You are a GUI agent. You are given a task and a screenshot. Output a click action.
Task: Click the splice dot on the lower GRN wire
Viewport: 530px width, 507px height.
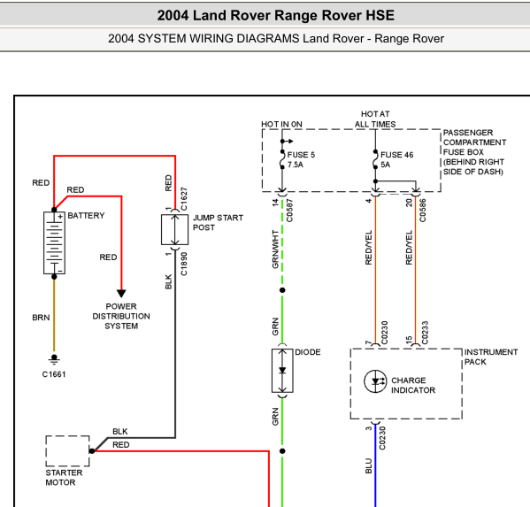(282, 451)
